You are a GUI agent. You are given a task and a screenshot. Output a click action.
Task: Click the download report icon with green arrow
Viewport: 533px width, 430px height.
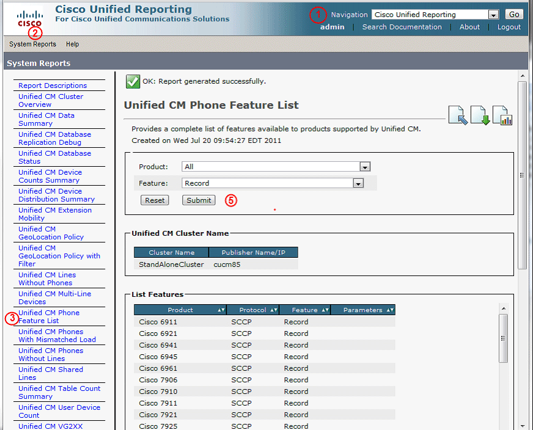tap(480, 115)
